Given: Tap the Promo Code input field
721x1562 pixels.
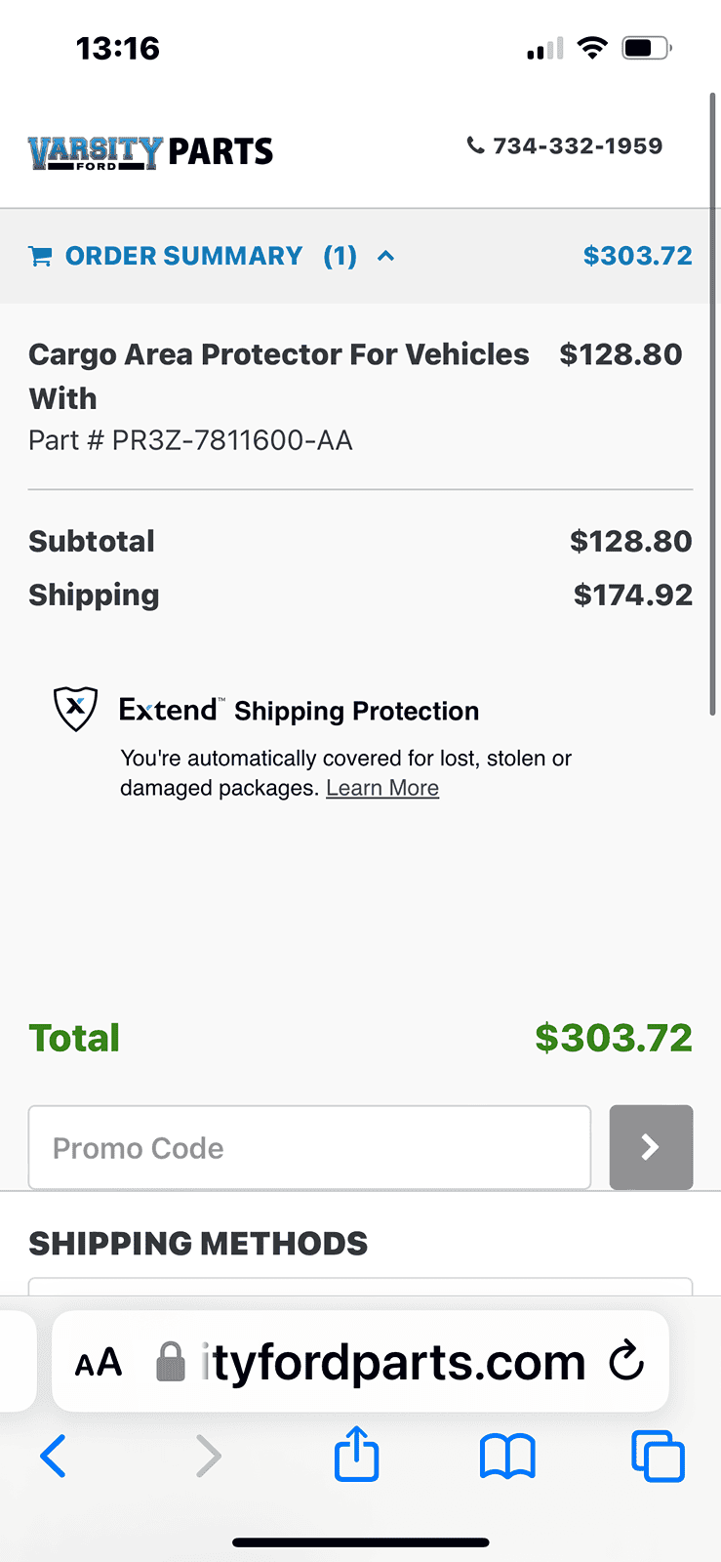Looking at the screenshot, I should click(x=309, y=1147).
